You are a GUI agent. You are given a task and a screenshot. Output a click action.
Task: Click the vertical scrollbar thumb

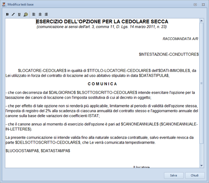pos(201,83)
